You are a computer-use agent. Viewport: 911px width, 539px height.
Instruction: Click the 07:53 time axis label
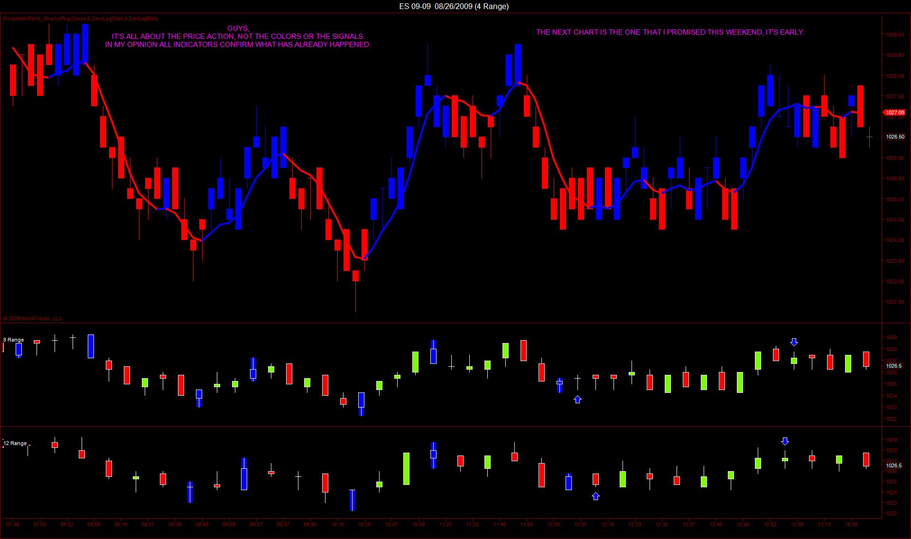pyautogui.click(x=40, y=524)
